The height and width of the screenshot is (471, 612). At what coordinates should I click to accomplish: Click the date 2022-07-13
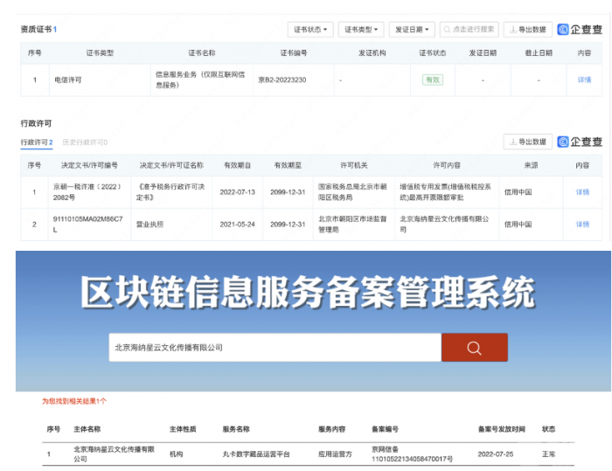pos(237,192)
